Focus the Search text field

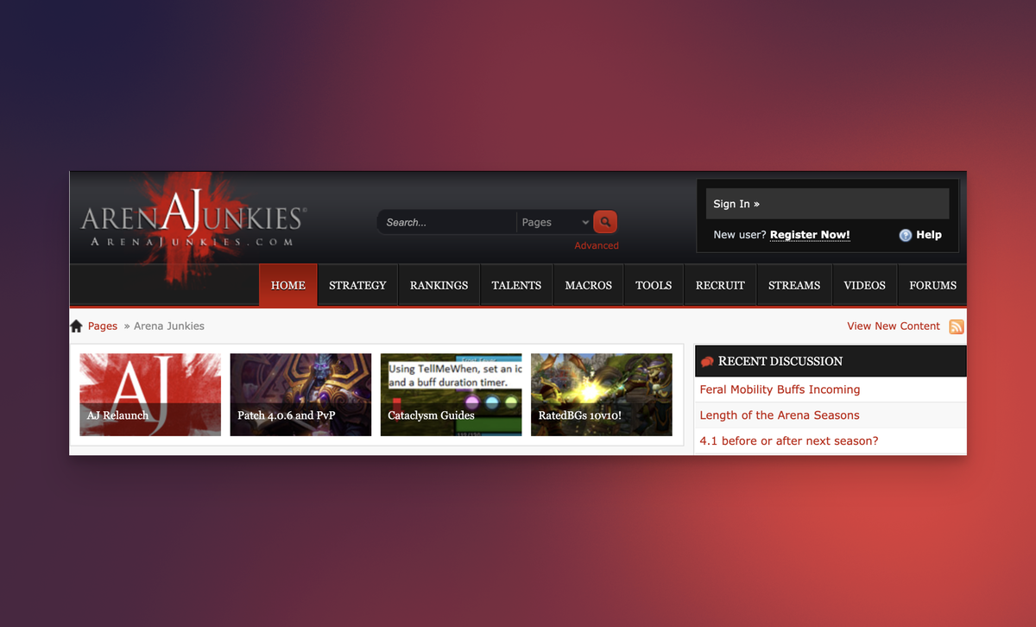click(x=447, y=222)
